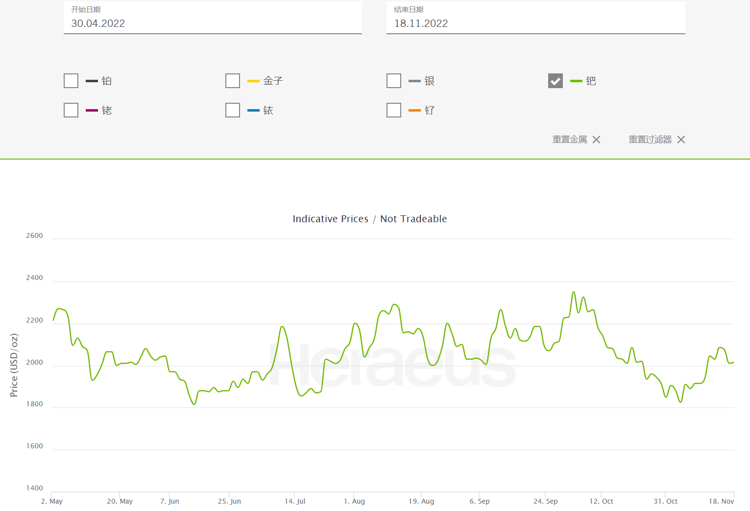Click the 银 metal label
Viewport: 750px width, 511px height.
430,81
